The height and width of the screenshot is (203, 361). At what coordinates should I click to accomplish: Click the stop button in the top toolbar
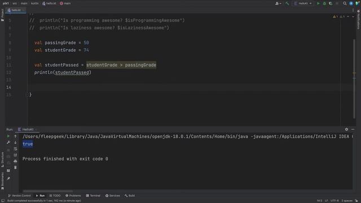coord(337,3)
